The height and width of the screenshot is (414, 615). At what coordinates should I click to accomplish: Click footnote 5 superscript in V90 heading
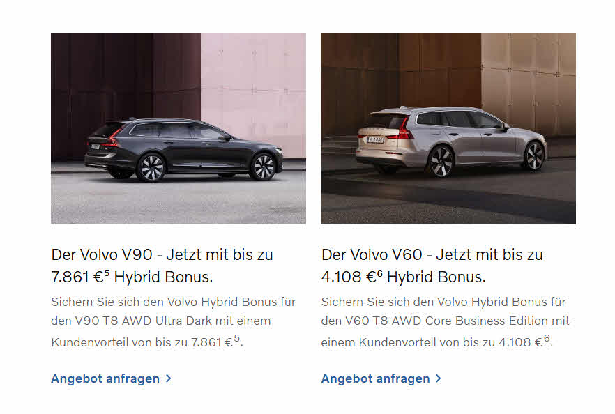click(x=107, y=272)
